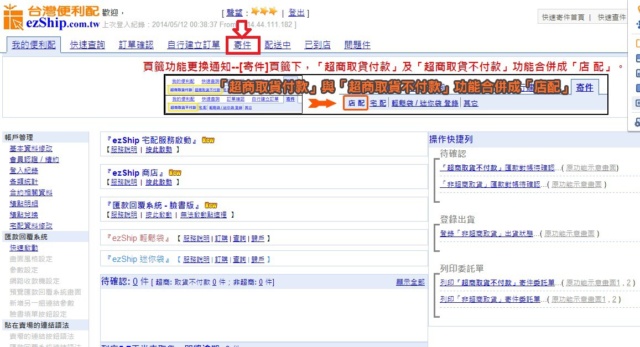Click the greyed 新增另一組連結參數 item

coord(42,303)
